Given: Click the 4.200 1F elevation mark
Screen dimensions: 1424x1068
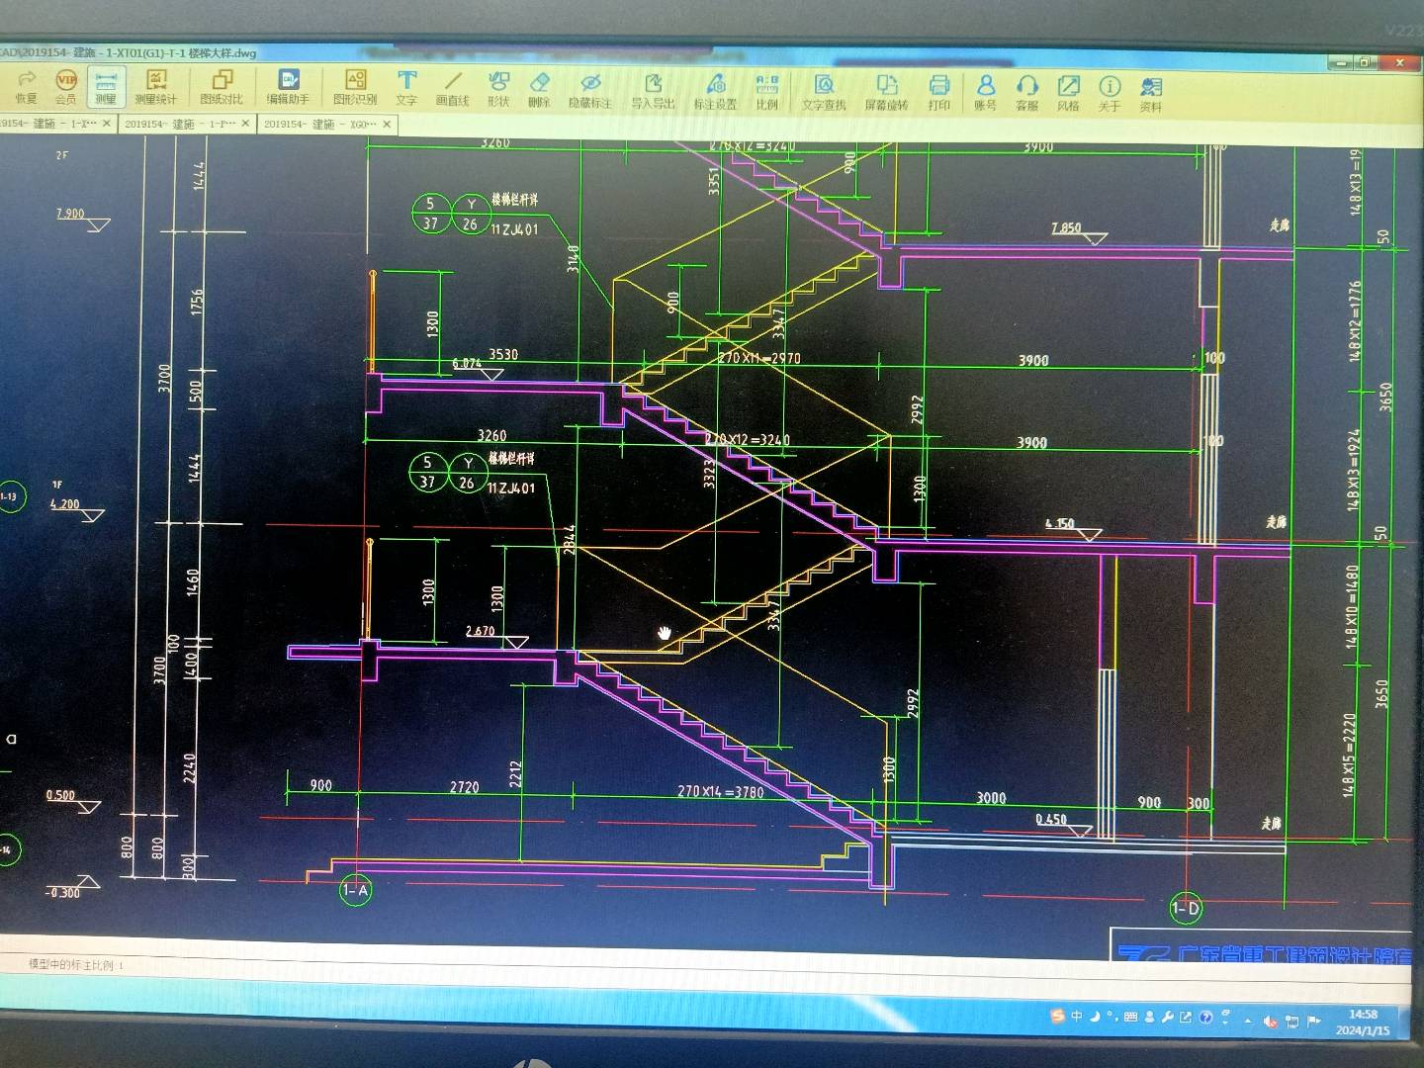Looking at the screenshot, I should click(64, 504).
